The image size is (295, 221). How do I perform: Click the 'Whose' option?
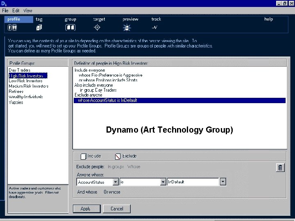(x=134, y=167)
